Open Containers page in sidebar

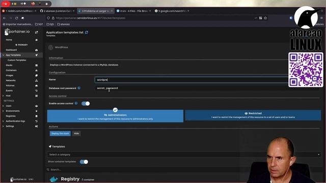click(11, 70)
